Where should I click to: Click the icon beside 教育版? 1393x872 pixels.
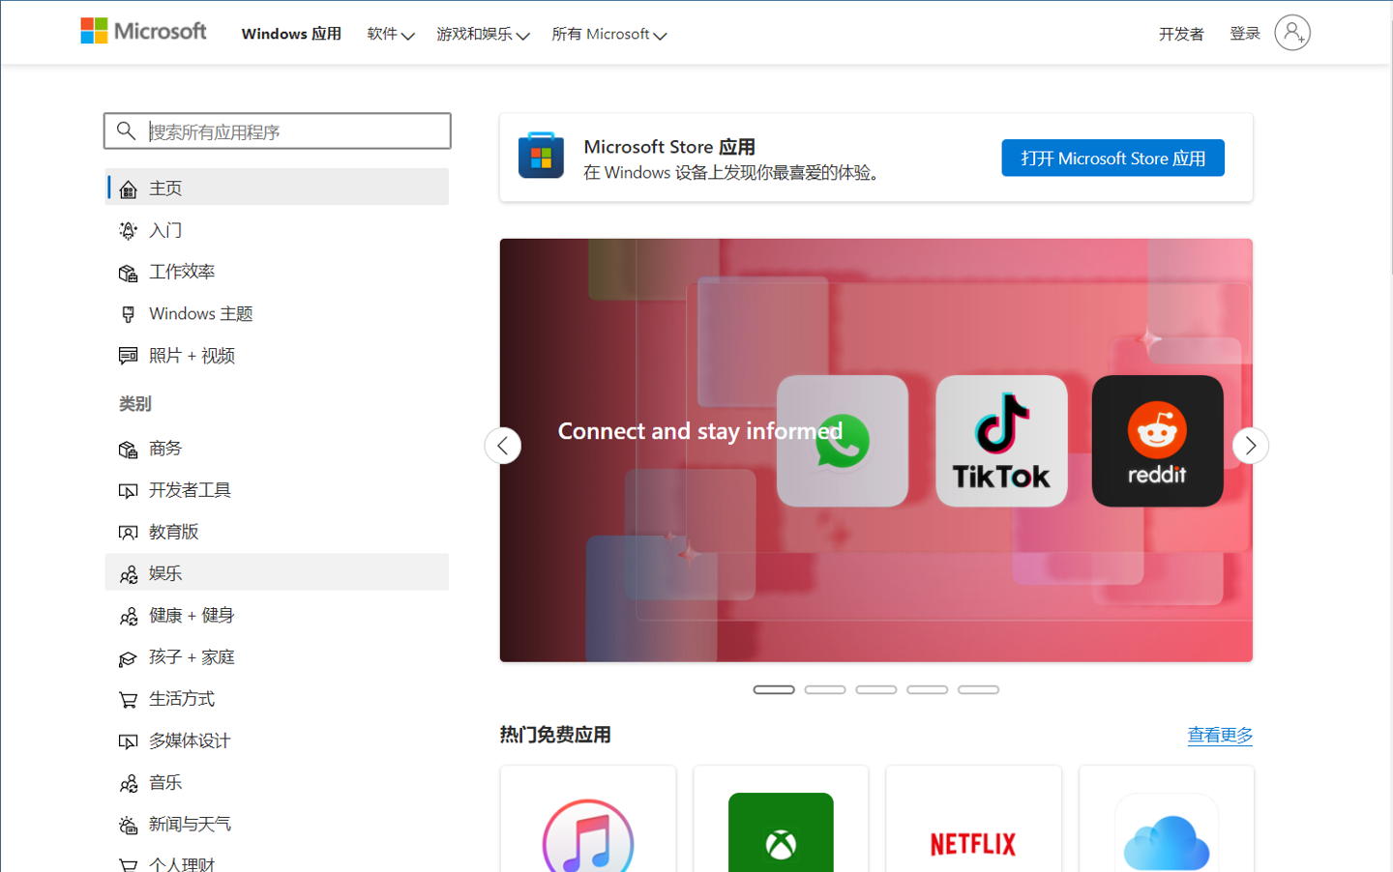tap(128, 533)
